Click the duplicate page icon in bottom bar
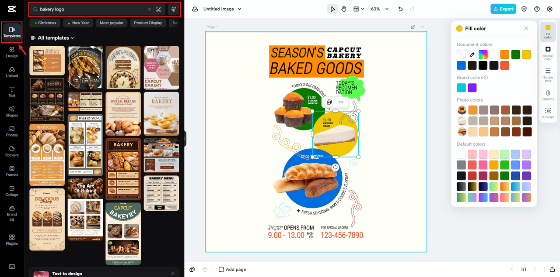This screenshot has height=277, width=560. [x=192, y=270]
